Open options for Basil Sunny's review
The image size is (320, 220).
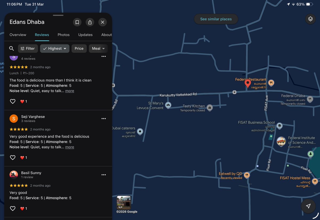point(104,175)
